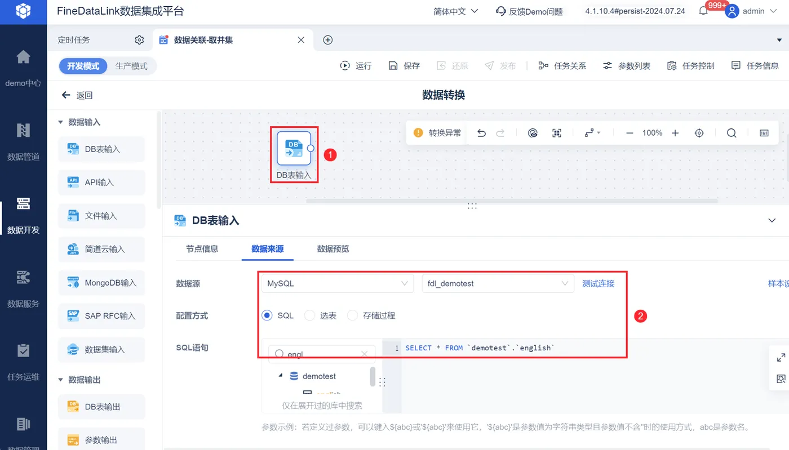Click 保存 to save
Screen dimensions: 789x450
[x=404, y=66]
